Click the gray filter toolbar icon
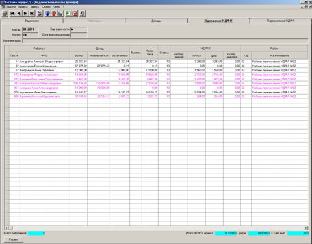This screenshot has width=312, height=244. 60,14
